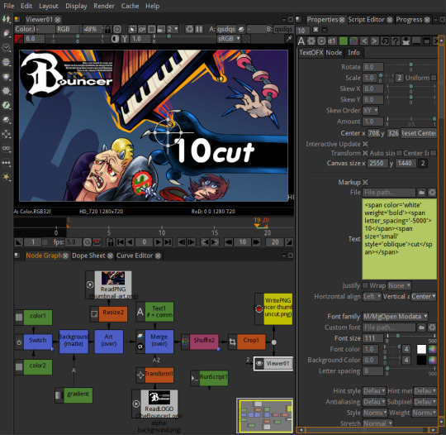Open the Horizontal align Left dropdown
Image resolution: width=446 pixels, height=435 pixels.
pos(372,297)
